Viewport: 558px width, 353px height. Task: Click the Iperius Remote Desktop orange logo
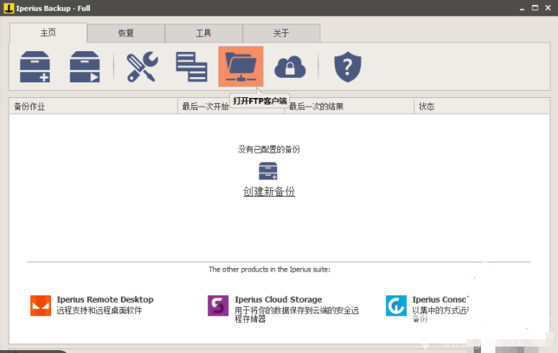click(x=40, y=305)
